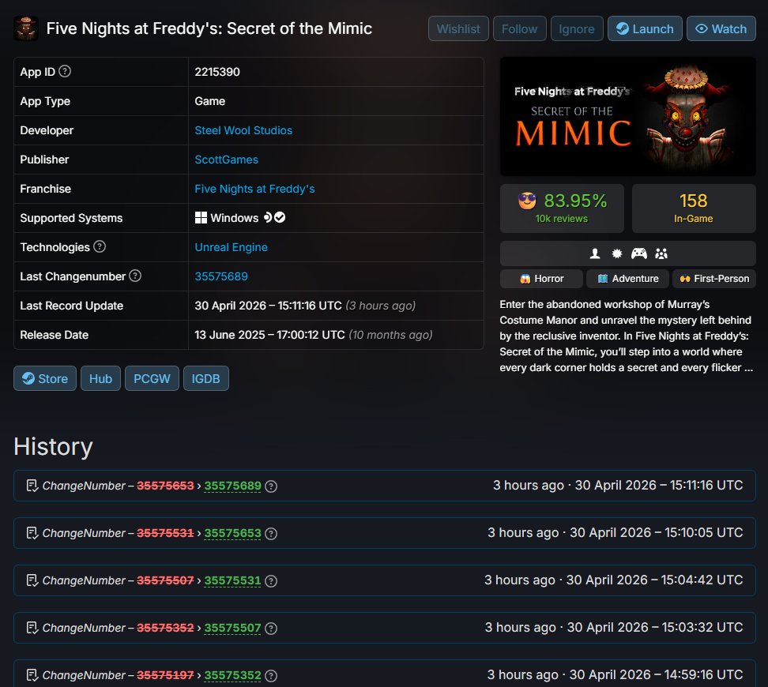Viewport: 768px width, 687px height.
Task: Click the Horror tag
Action: point(542,279)
